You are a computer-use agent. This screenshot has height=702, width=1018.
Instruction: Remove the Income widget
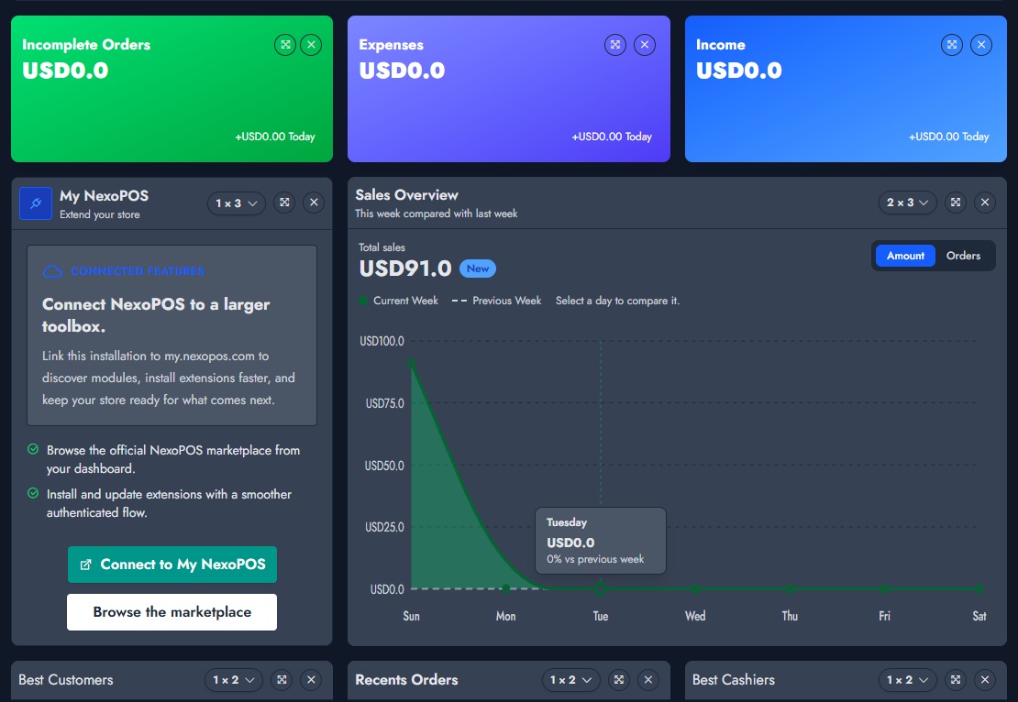[x=981, y=45]
